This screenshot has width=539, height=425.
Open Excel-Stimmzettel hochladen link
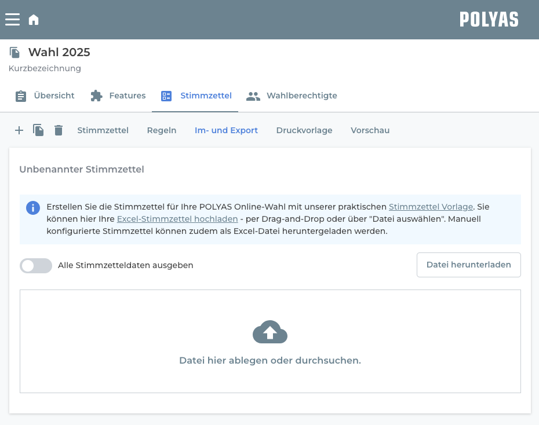point(177,219)
